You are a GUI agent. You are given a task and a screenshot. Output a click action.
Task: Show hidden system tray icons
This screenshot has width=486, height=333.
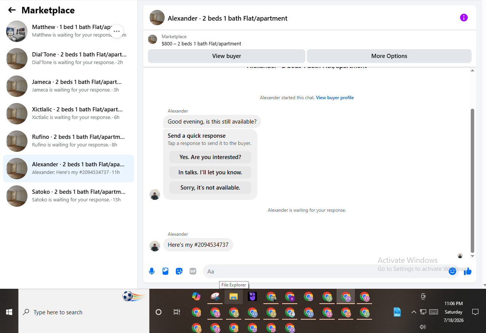pyautogui.click(x=414, y=312)
